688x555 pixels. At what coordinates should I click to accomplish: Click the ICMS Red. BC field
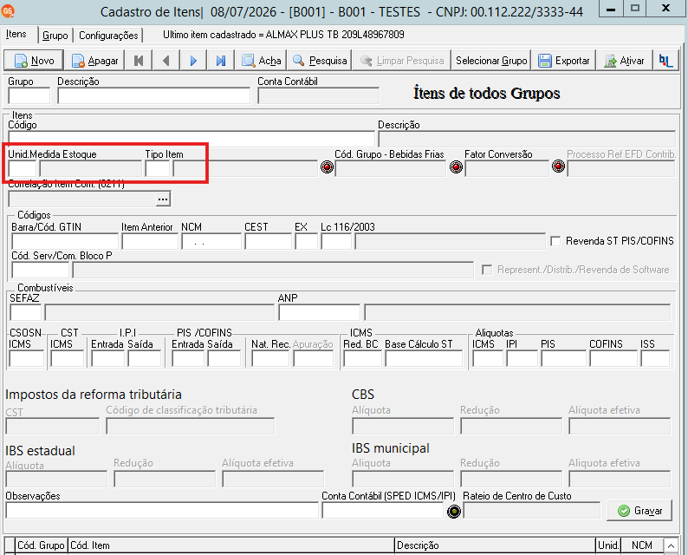click(x=362, y=359)
